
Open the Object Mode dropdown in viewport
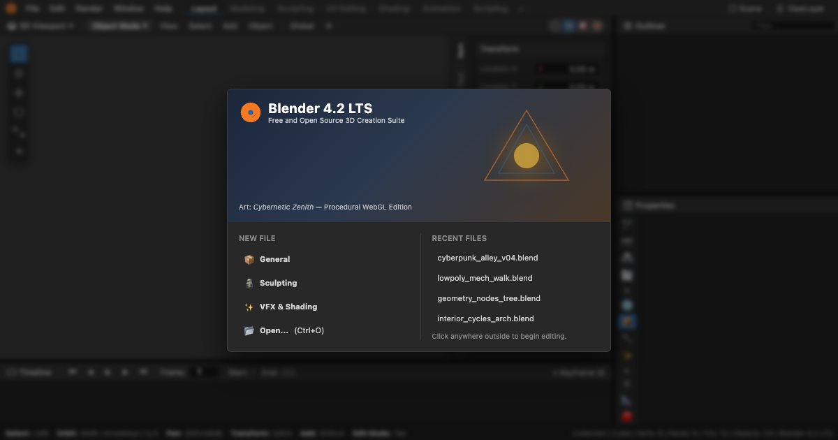(x=120, y=26)
